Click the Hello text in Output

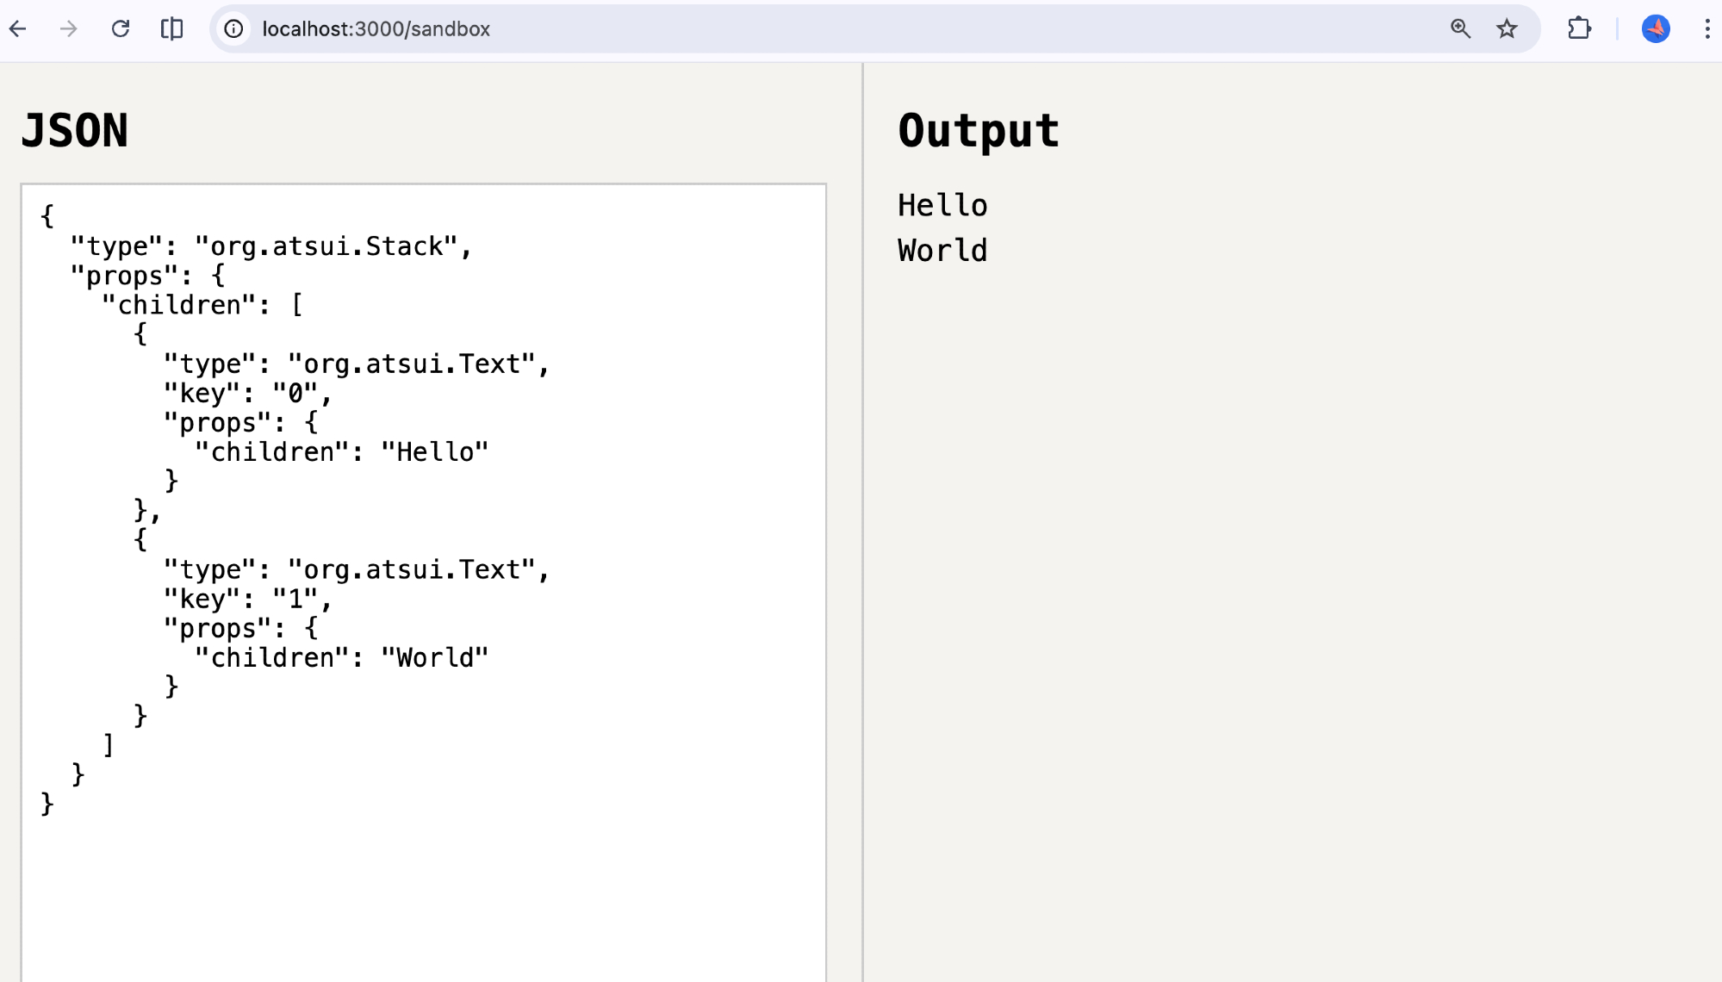(x=942, y=206)
